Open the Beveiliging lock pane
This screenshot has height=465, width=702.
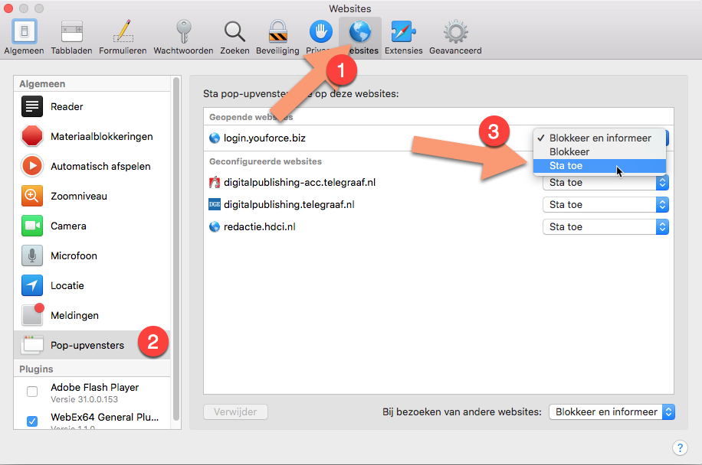pyautogui.click(x=277, y=37)
